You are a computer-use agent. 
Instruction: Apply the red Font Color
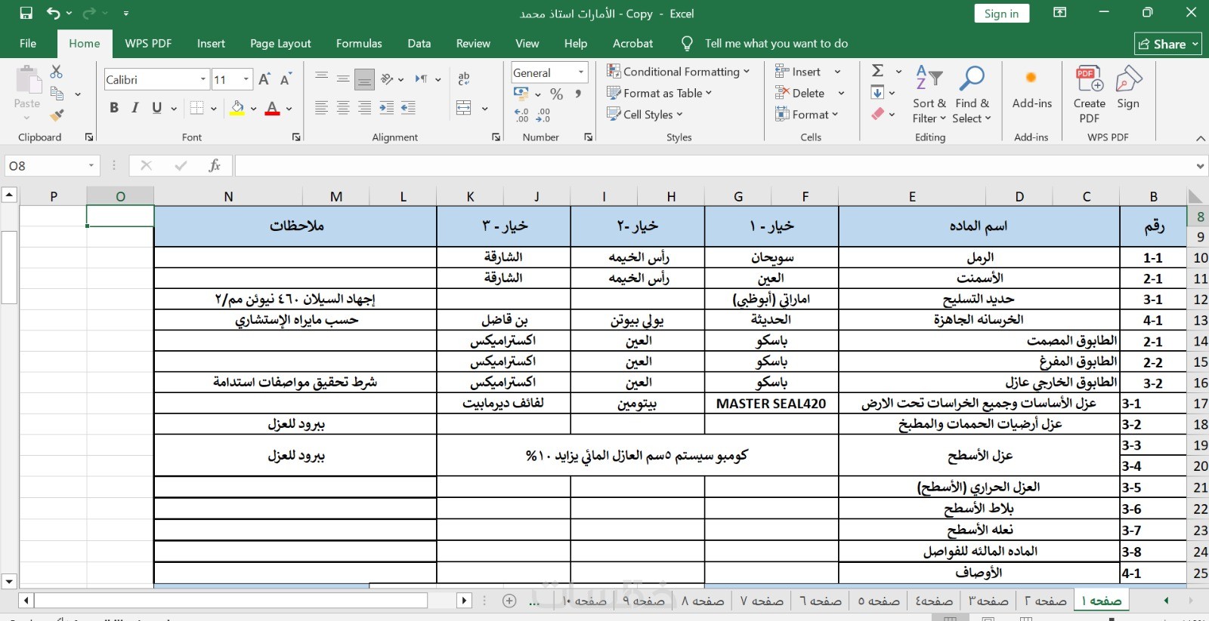[273, 108]
